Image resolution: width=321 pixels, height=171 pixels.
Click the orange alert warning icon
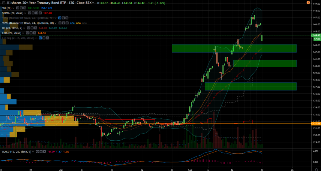tap(308, 3)
